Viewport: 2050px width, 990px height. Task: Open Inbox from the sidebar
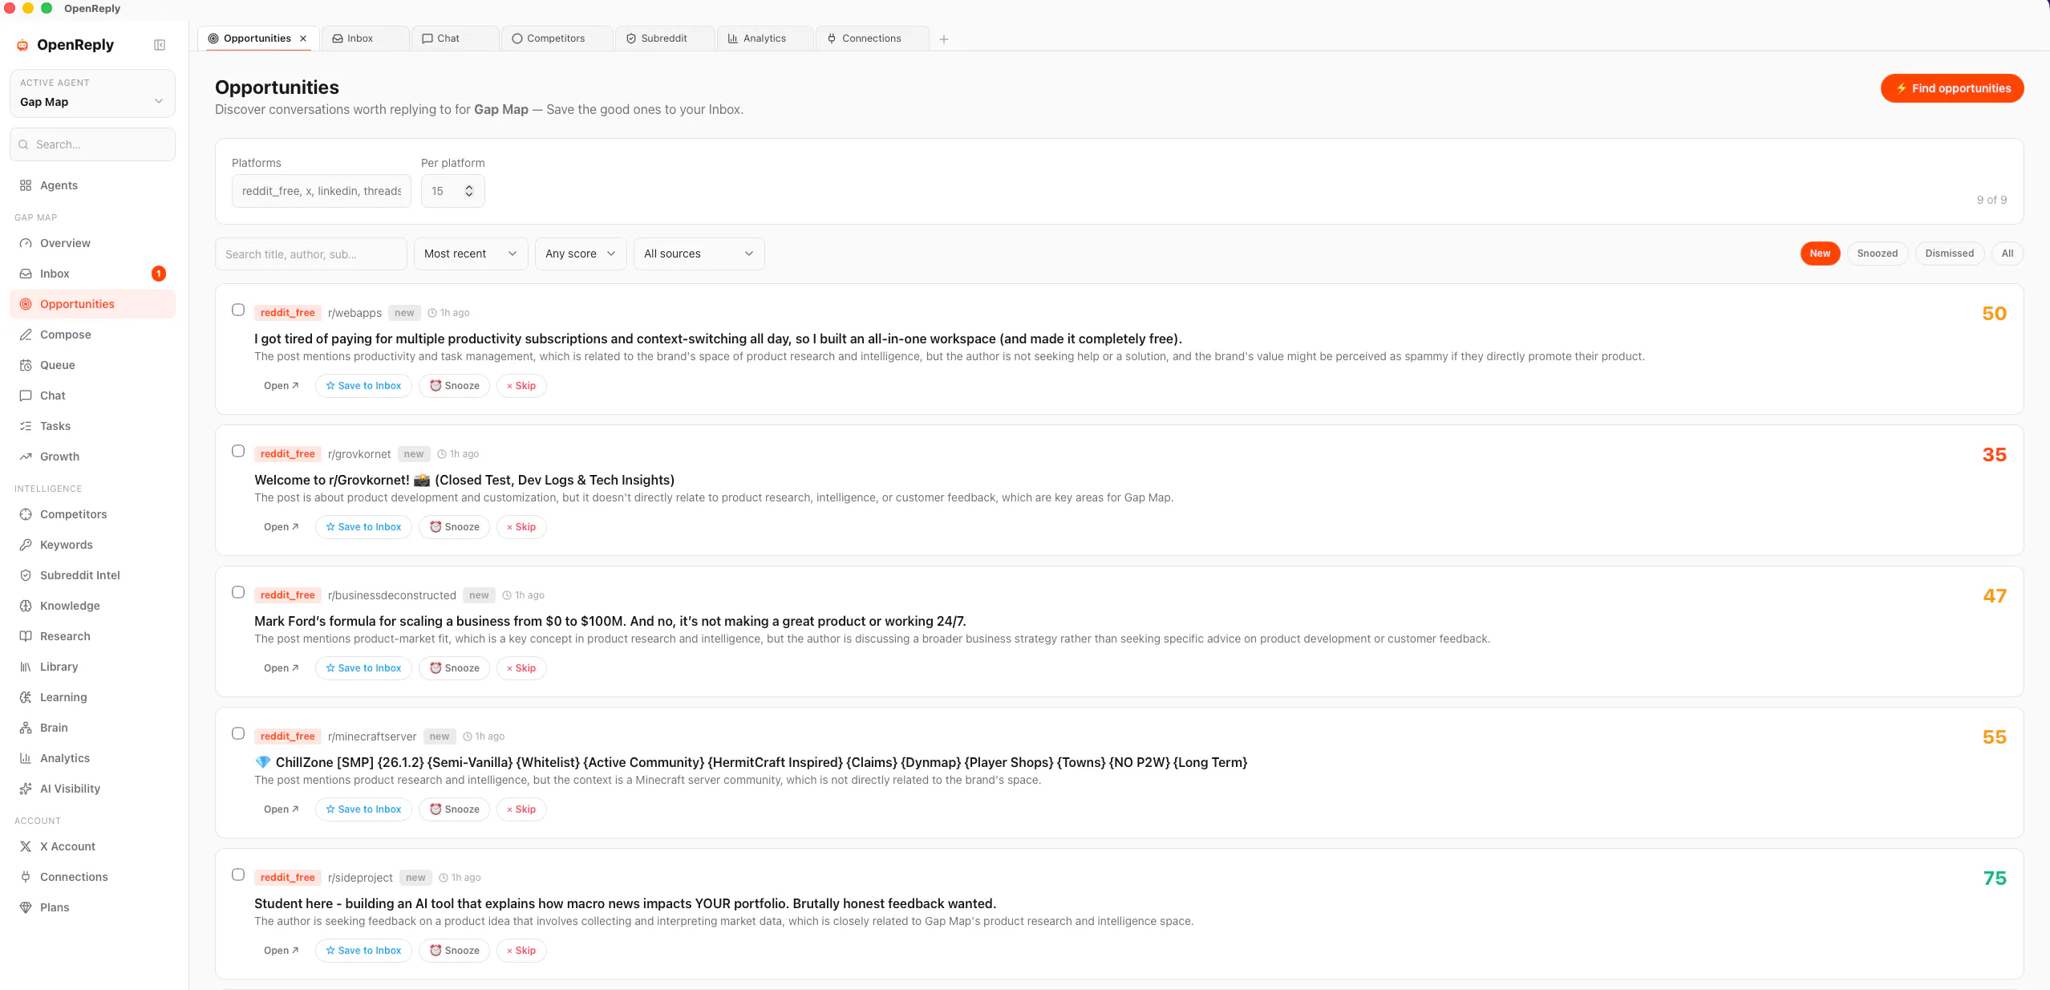[x=92, y=274]
